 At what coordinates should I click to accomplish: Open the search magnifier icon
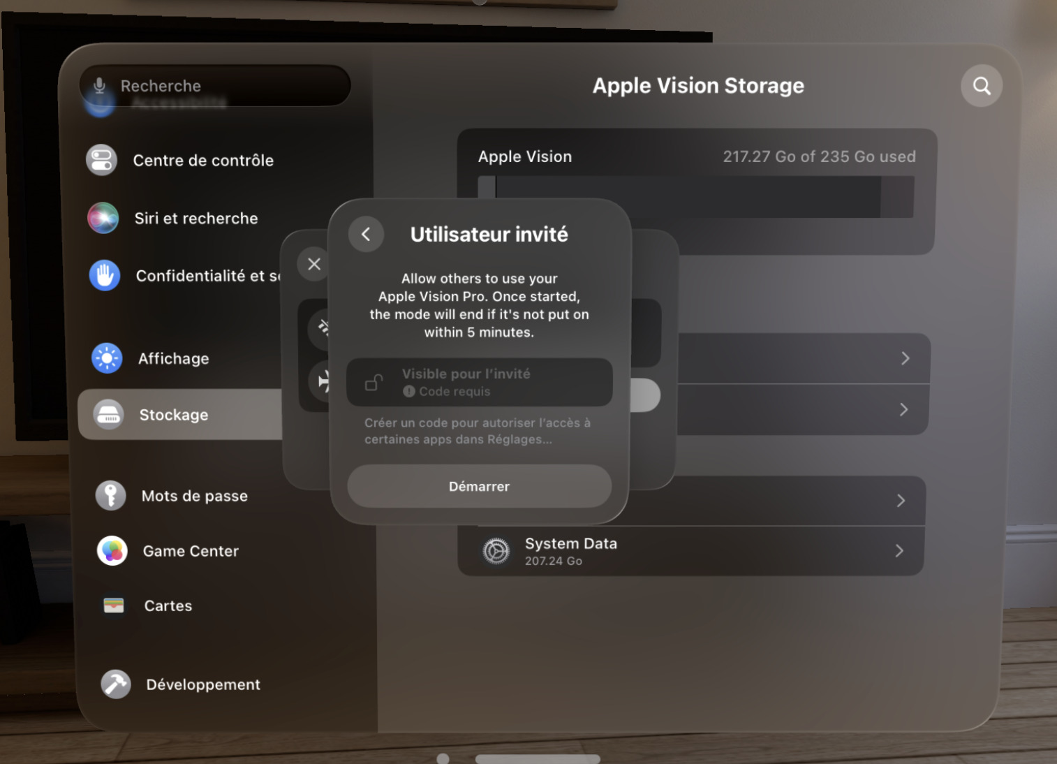click(x=982, y=86)
